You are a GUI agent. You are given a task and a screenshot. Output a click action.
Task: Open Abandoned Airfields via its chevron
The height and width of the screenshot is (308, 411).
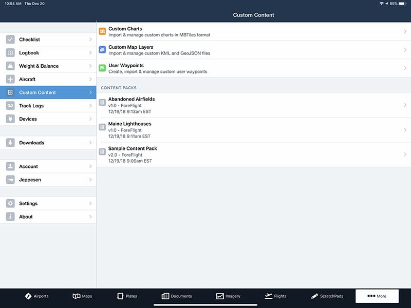pyautogui.click(x=405, y=105)
